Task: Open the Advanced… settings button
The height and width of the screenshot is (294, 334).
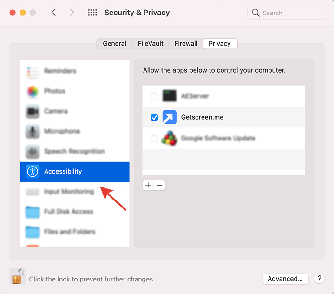Action: click(x=285, y=279)
